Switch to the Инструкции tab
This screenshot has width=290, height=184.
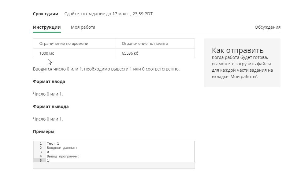tap(47, 27)
